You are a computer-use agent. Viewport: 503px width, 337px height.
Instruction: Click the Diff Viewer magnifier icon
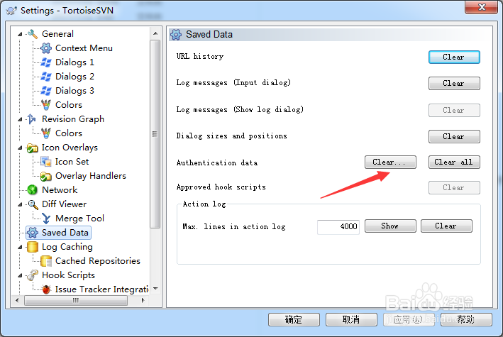coord(33,204)
